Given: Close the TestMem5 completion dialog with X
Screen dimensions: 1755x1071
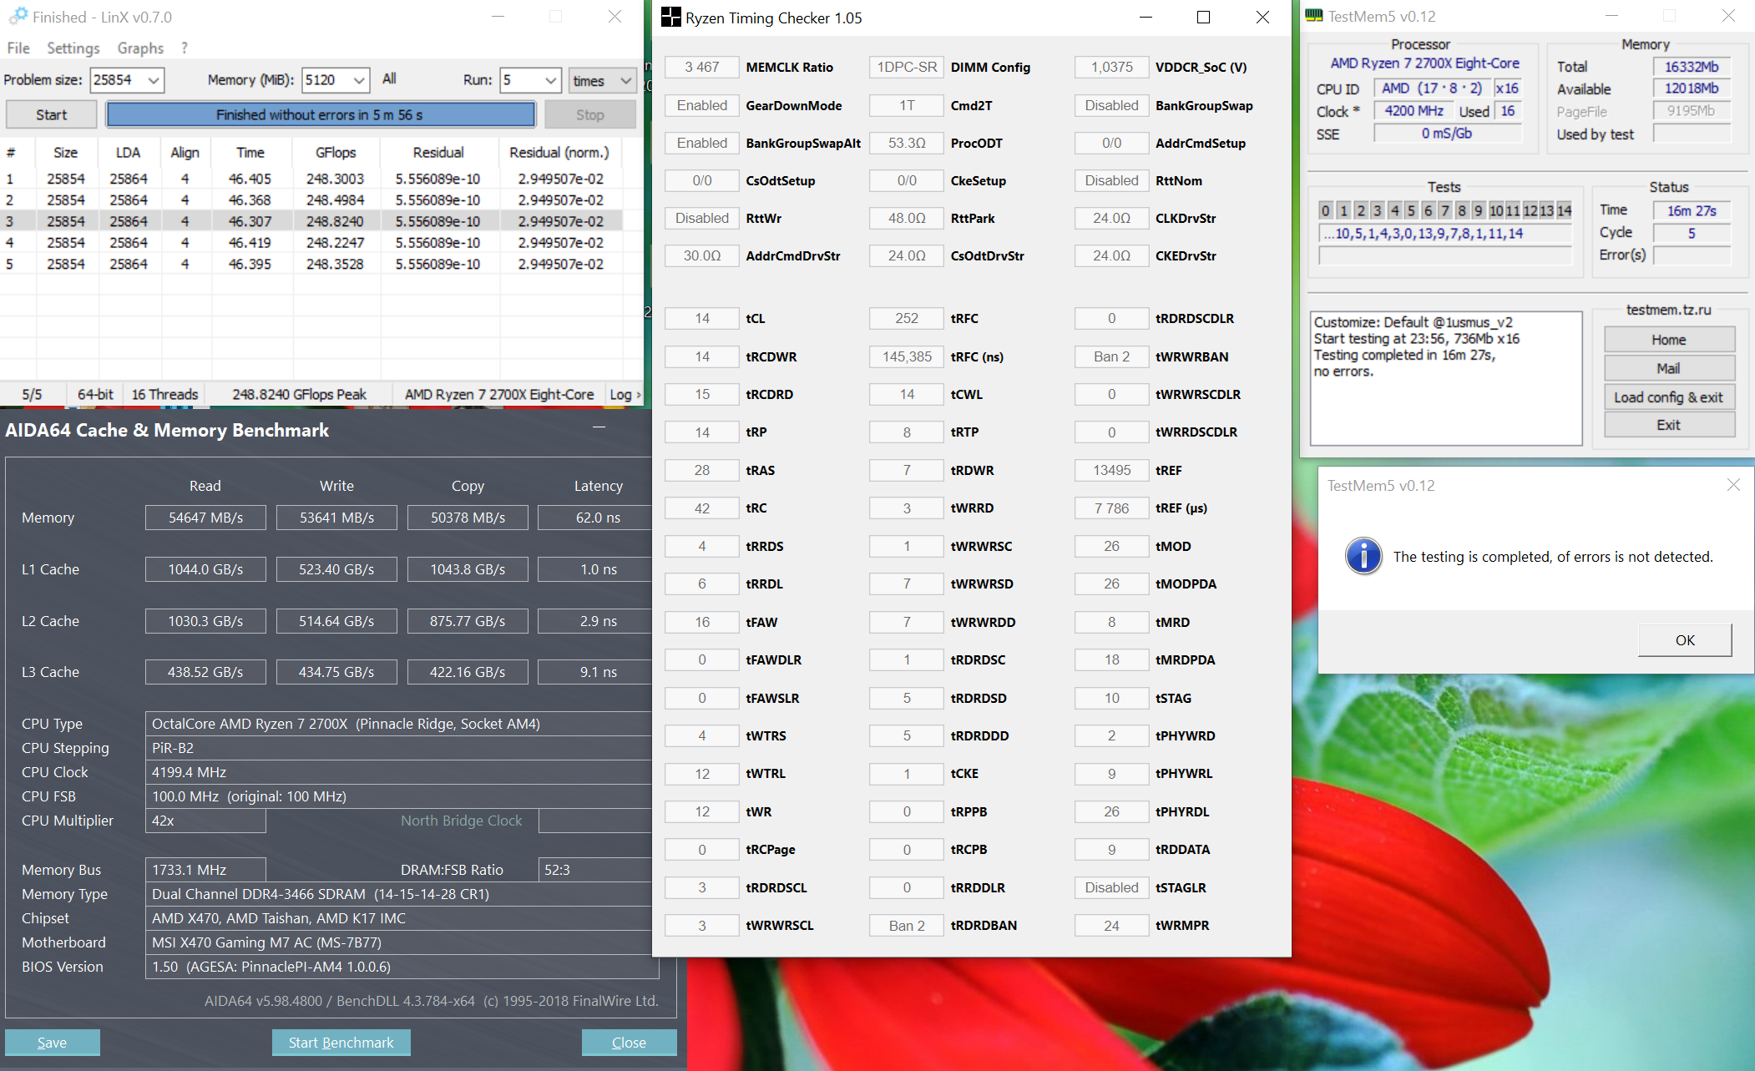Looking at the screenshot, I should [x=1733, y=485].
